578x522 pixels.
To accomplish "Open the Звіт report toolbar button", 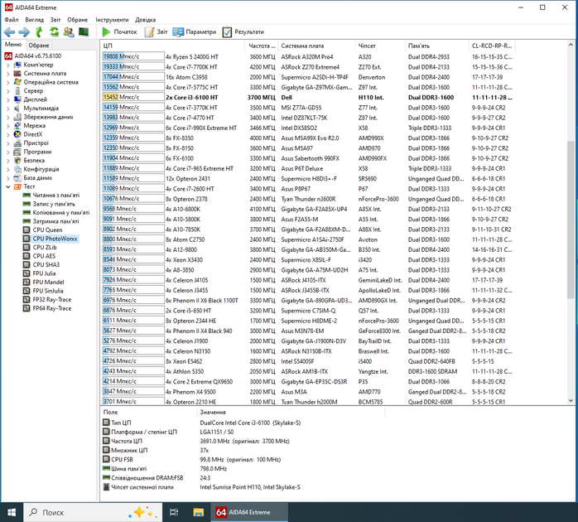I will [x=156, y=32].
